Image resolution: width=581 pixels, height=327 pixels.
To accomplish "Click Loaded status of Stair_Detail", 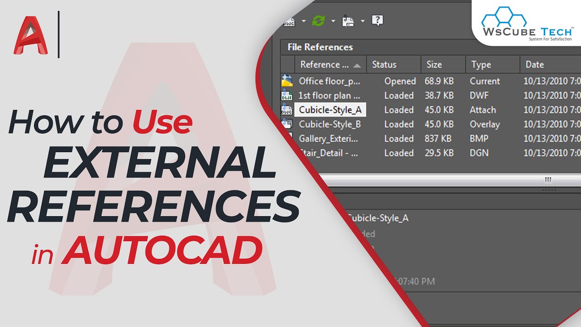I will 399,153.
